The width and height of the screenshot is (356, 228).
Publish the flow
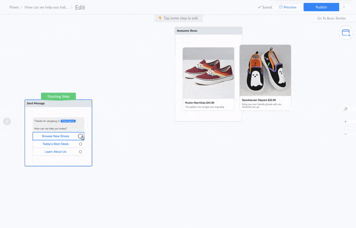[321, 7]
